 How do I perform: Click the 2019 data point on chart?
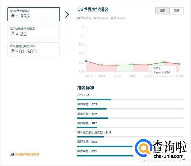click(x=179, y=64)
